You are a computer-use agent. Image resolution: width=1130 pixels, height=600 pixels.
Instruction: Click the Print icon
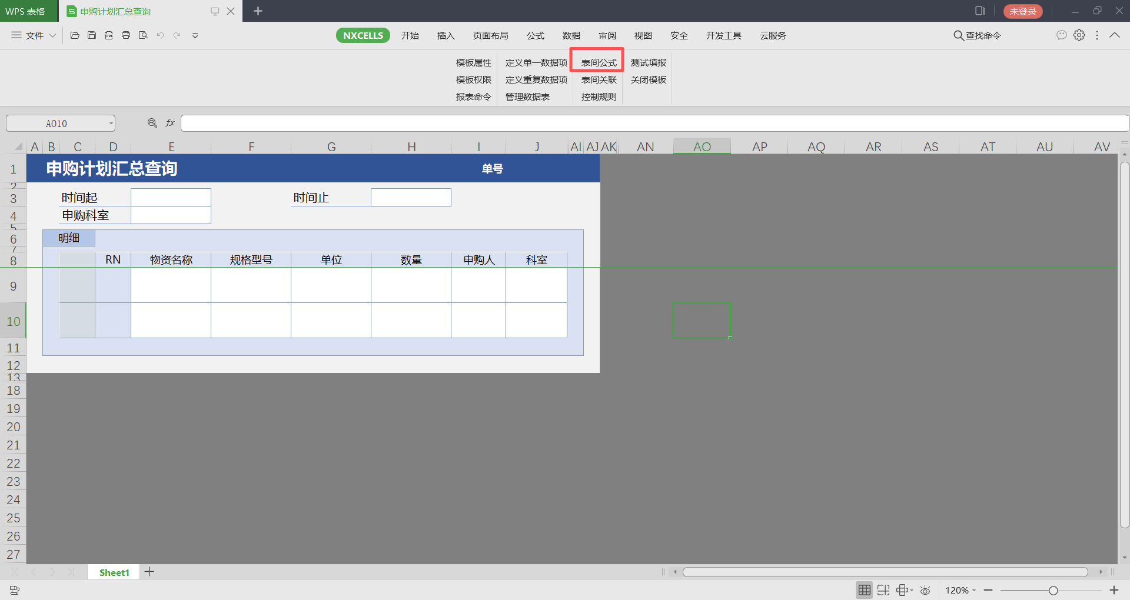point(126,35)
